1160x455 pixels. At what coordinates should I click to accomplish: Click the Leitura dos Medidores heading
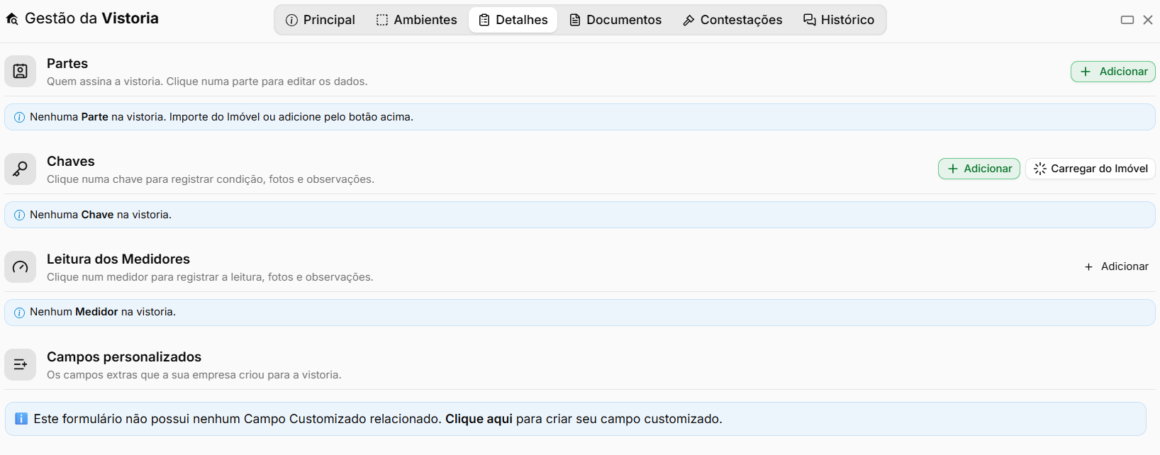tap(118, 259)
